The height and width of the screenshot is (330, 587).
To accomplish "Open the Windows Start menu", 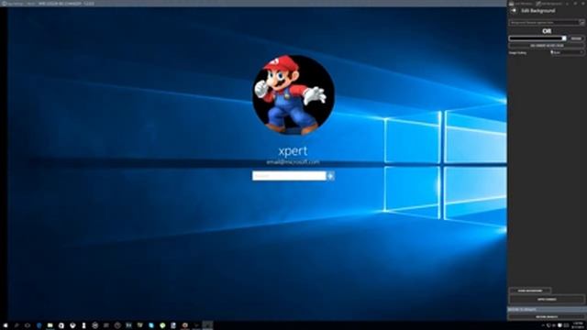I will [6, 325].
